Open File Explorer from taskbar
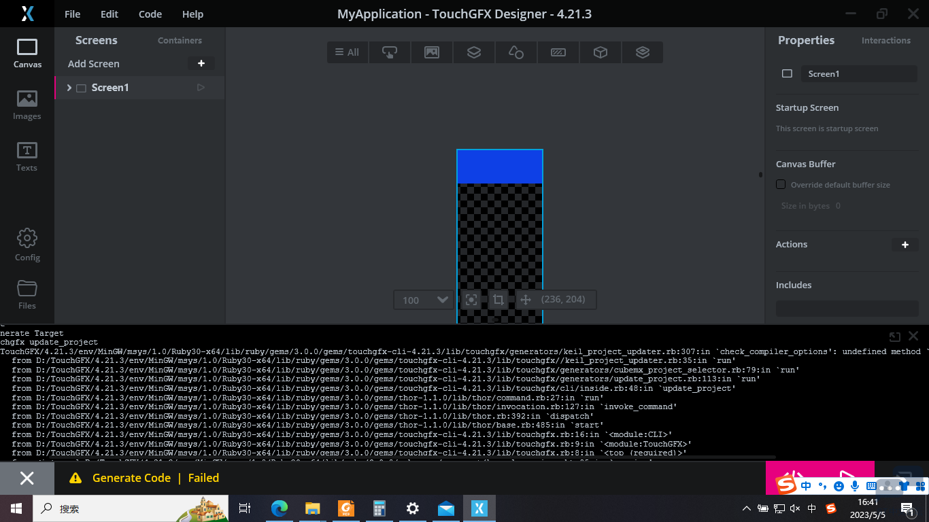The image size is (929, 522). pos(312,508)
